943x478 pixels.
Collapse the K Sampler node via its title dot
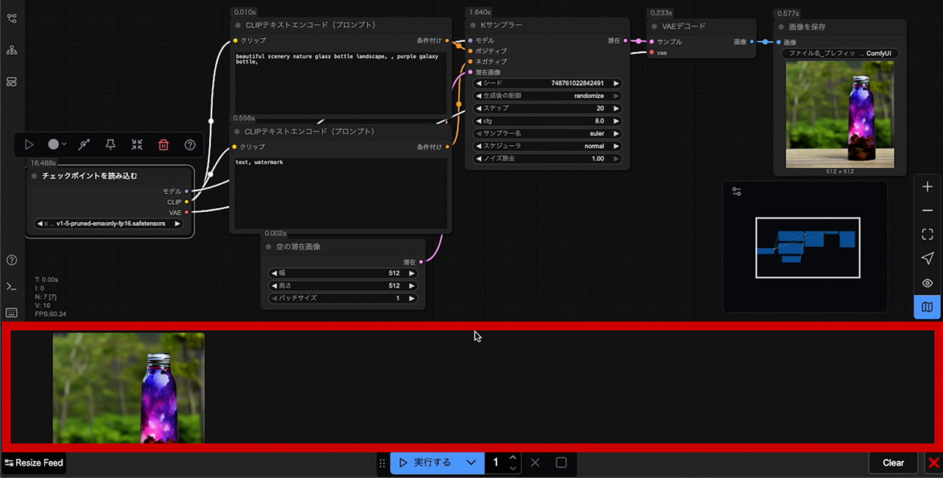474,26
